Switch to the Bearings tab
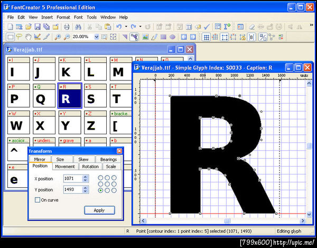Screen dimensions: 317x248 [108, 159]
